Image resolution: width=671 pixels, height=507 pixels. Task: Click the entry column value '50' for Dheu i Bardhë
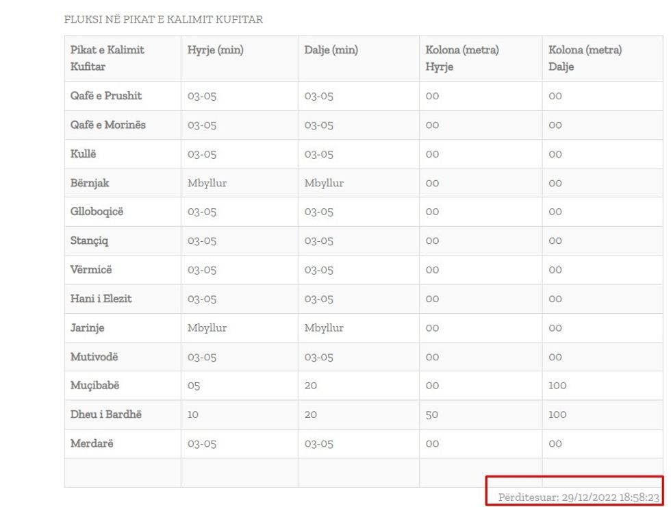coord(431,415)
